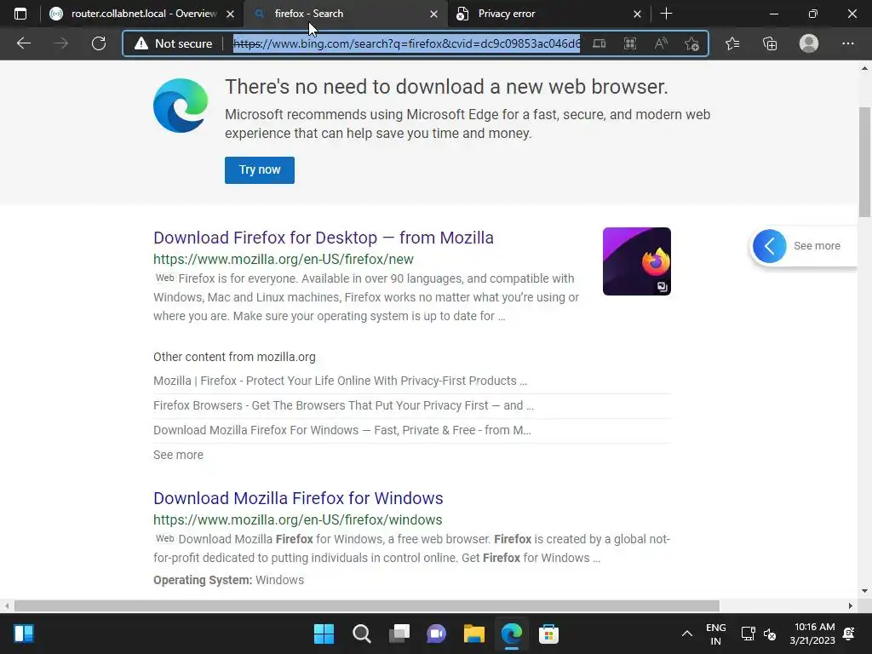The image size is (872, 654).
Task: Open the clock and date 10:16 AM
Action: click(x=812, y=634)
